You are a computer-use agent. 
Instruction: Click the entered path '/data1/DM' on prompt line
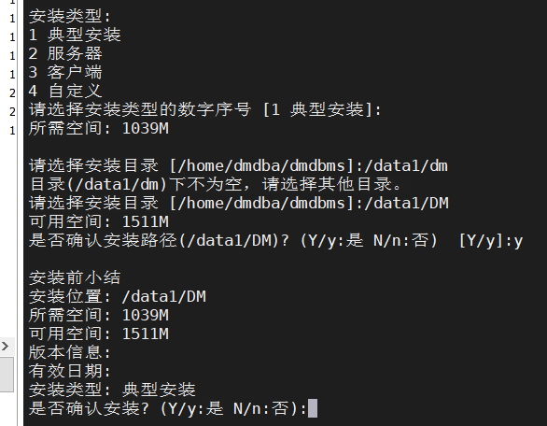406,203
